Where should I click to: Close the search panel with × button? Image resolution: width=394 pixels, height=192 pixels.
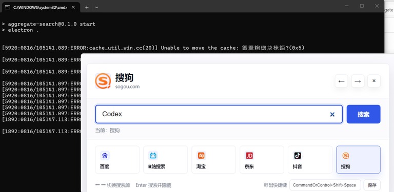374,81
